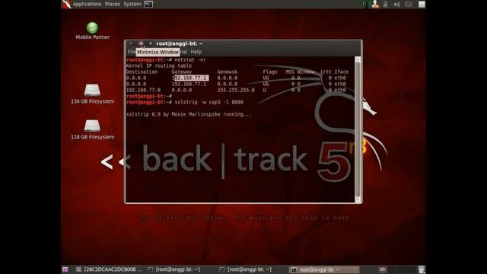The image size is (487, 274).
Task: Open the battery indicator icon
Action: (x=386, y=5)
